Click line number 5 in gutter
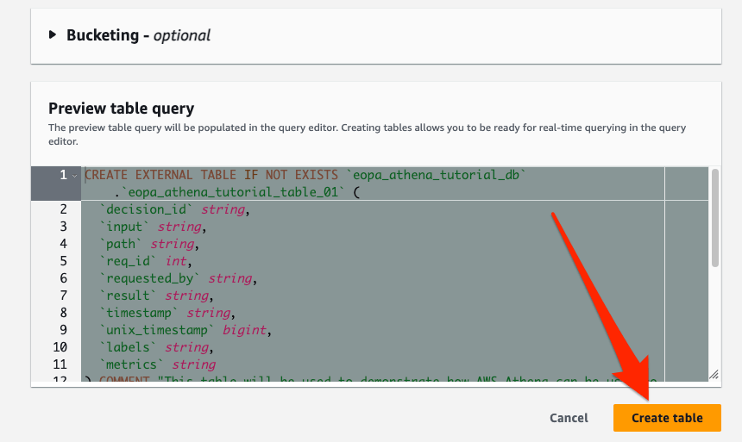The width and height of the screenshot is (742, 442). tap(63, 261)
